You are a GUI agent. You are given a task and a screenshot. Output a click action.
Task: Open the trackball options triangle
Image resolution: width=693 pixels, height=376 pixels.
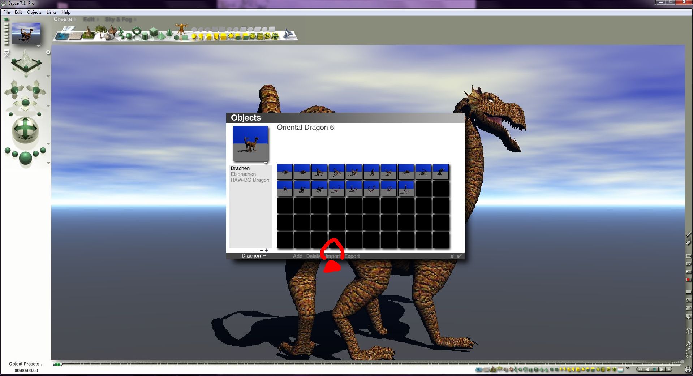(x=48, y=144)
